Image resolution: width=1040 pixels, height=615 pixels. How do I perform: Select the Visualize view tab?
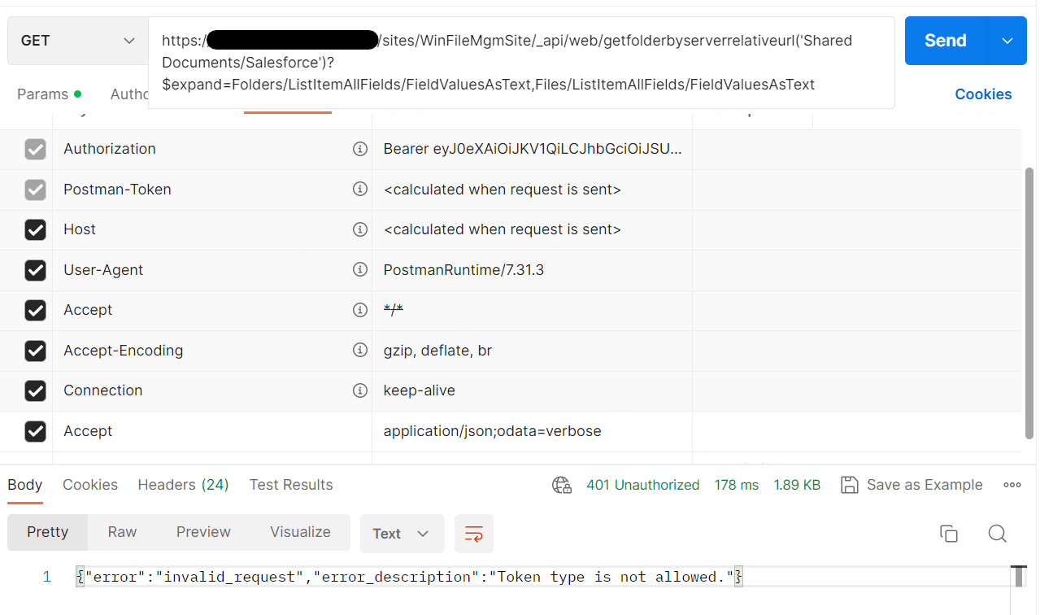tap(300, 532)
